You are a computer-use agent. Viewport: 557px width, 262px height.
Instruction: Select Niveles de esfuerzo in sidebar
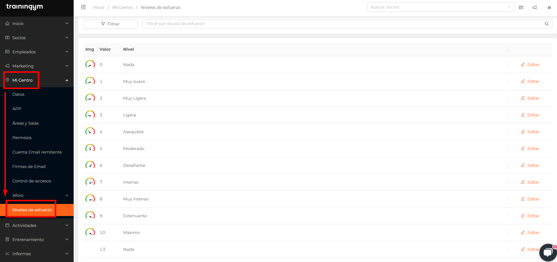32,210
